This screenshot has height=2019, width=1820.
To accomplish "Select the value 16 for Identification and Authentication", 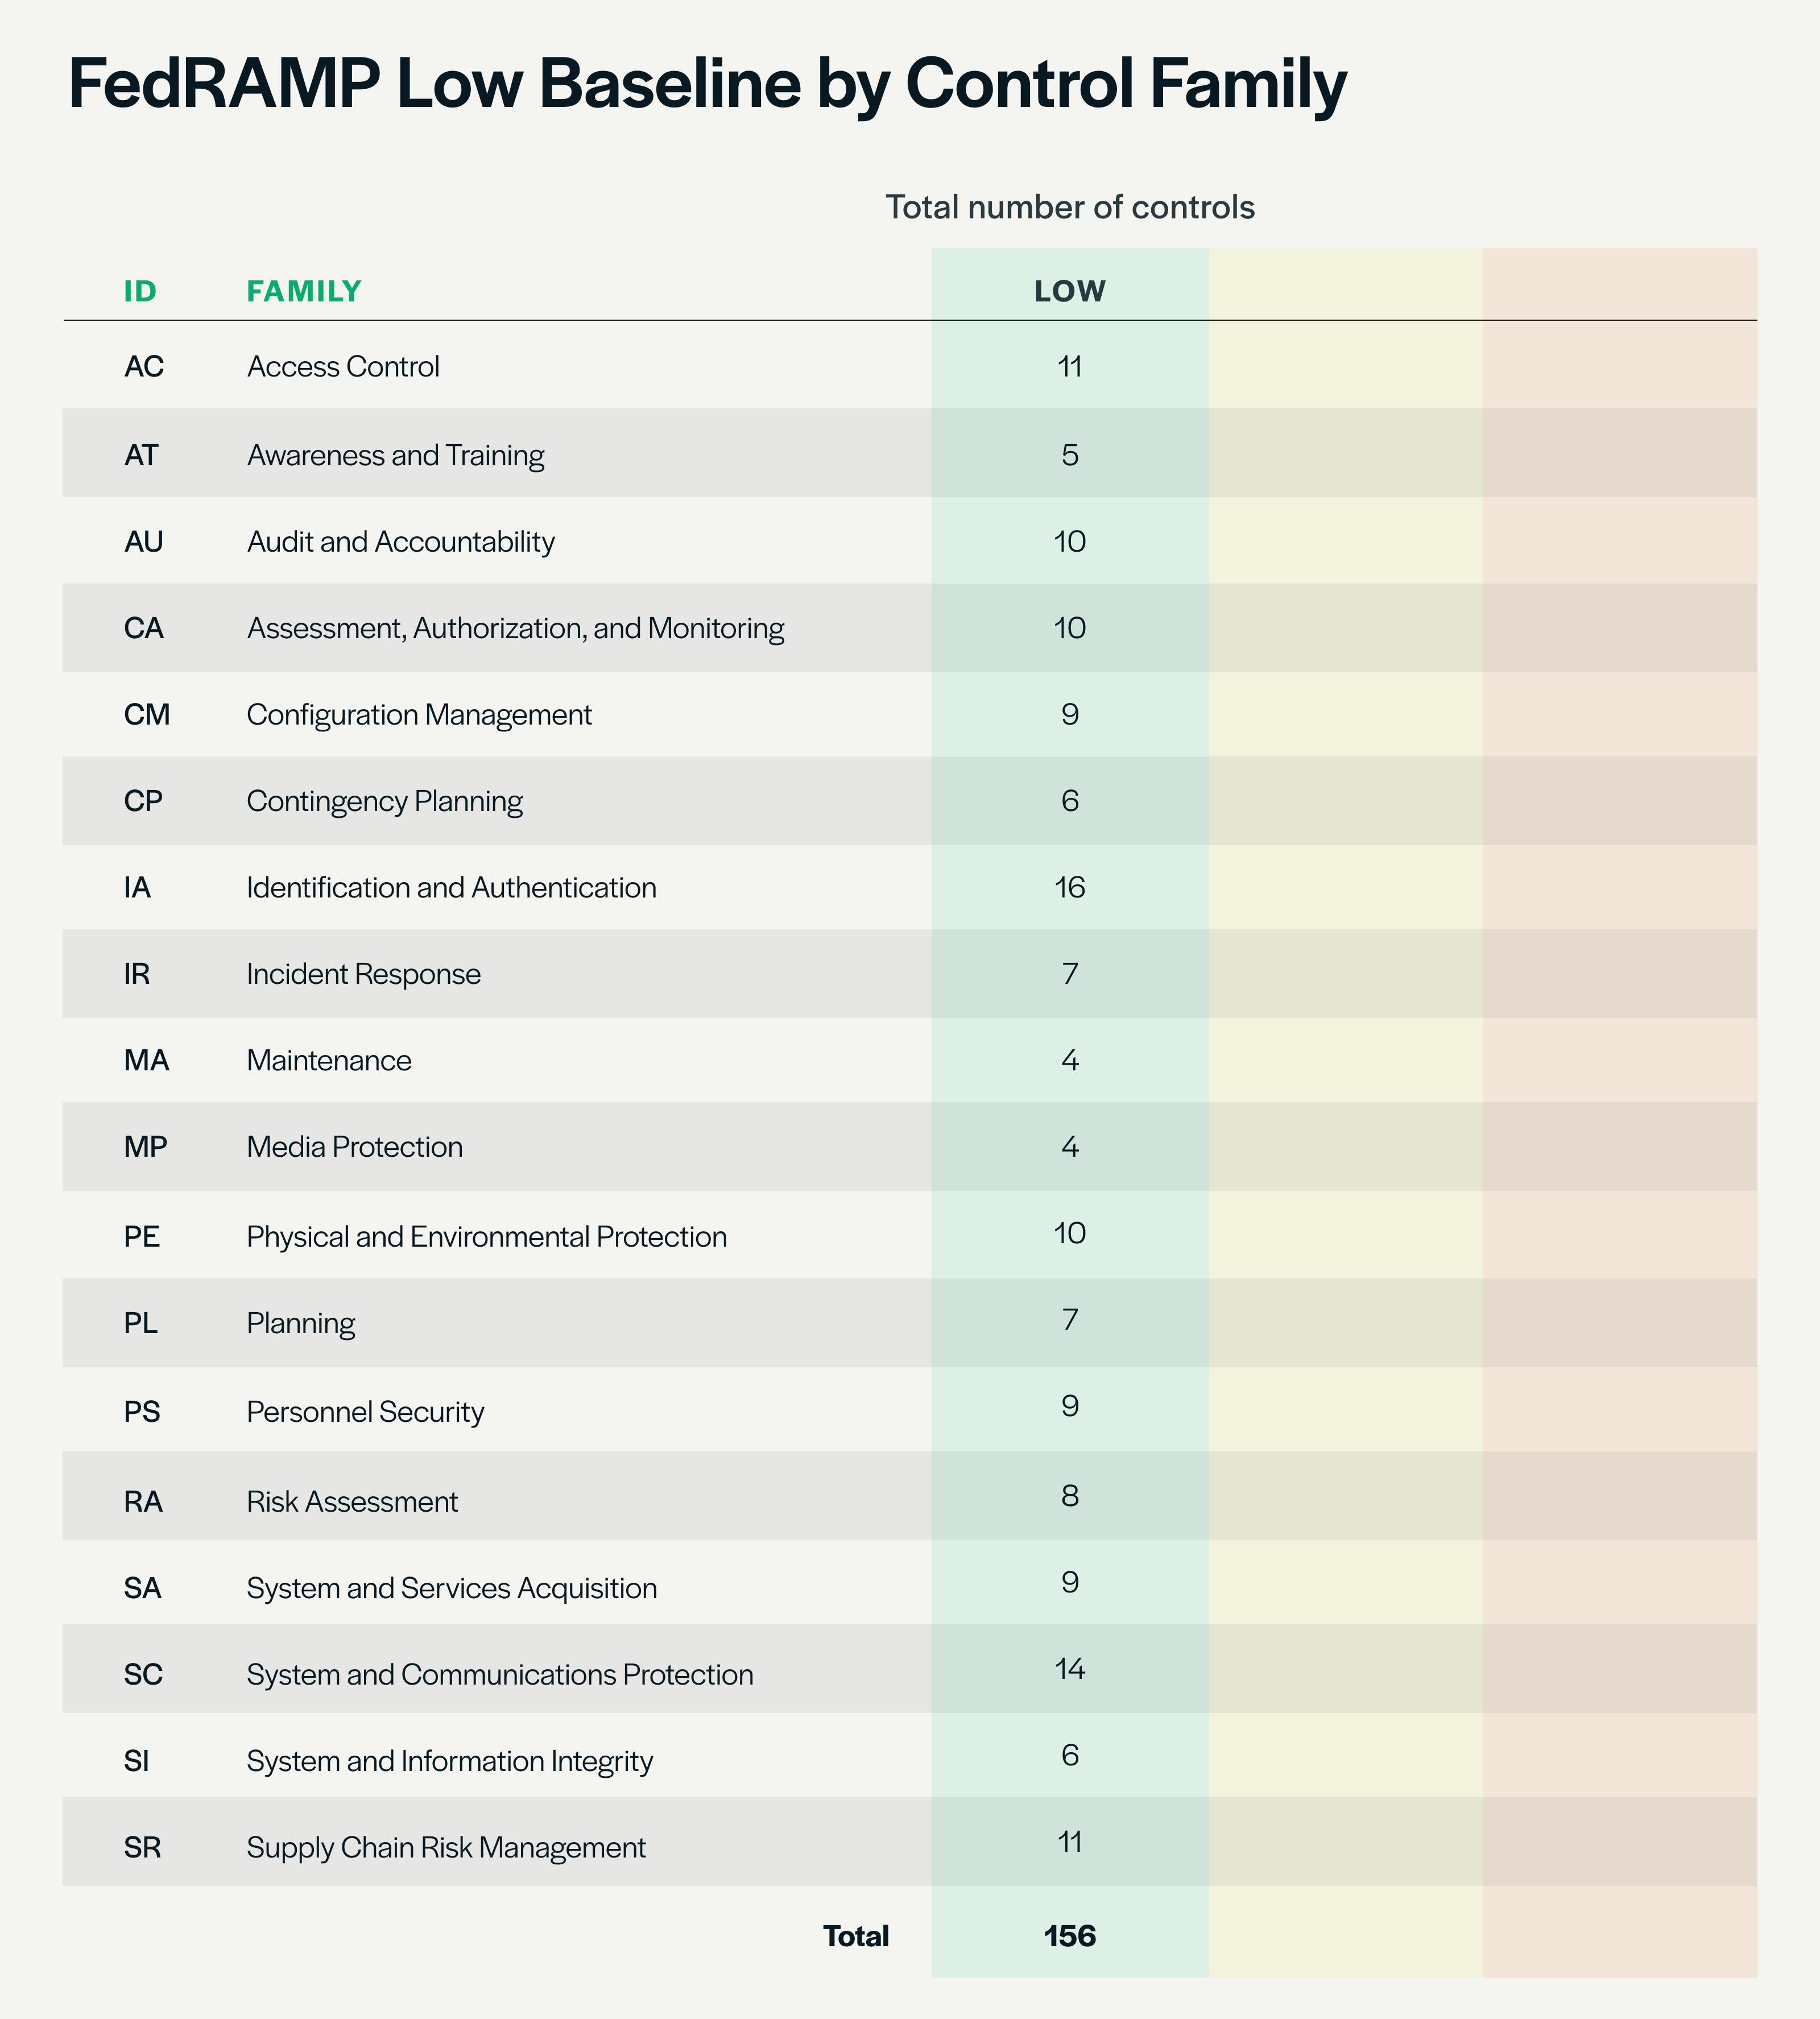I will [x=1069, y=888].
